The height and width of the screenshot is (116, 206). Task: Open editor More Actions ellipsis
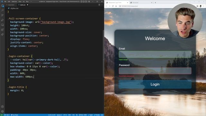click(102, 5)
